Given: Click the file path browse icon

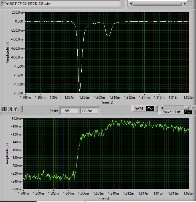Looking at the screenshot, I should pos(3,4).
